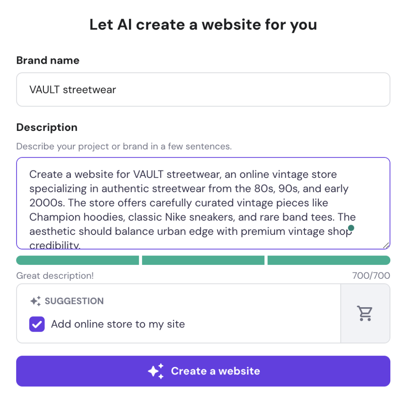Click the sparkles icon inside the Create button
405x395 pixels.
[x=155, y=371]
